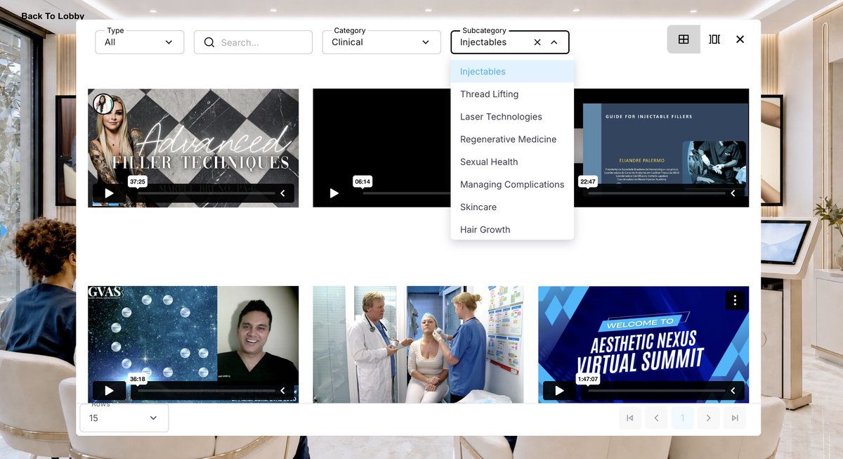Image resolution: width=843 pixels, height=459 pixels.
Task: Play the 06:14 black video
Action: click(x=334, y=193)
